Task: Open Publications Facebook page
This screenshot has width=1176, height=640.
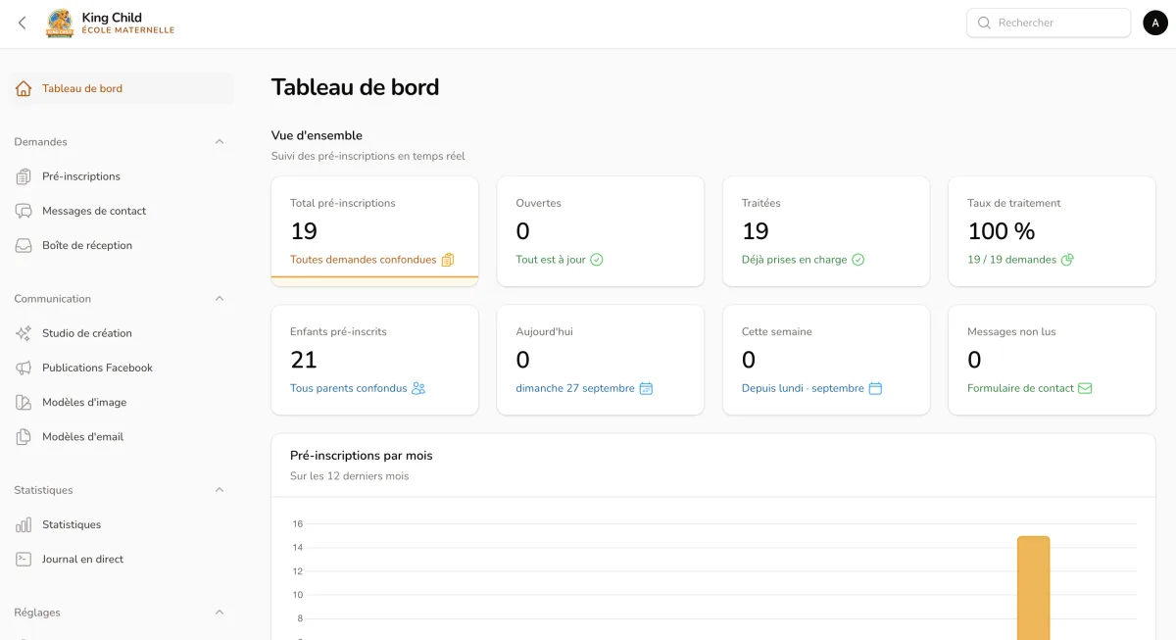Action: coord(121,368)
